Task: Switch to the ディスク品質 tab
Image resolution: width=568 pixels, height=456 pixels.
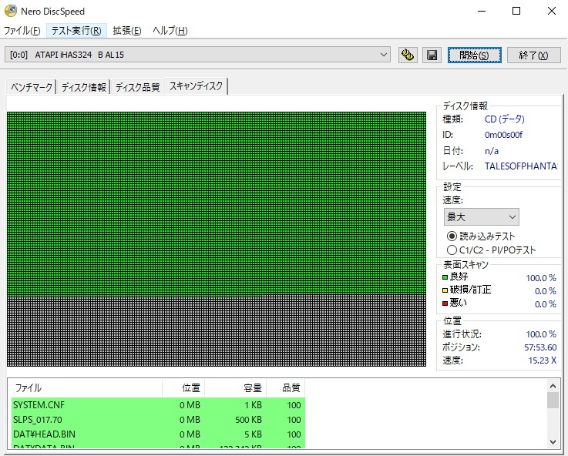Action: [137, 87]
